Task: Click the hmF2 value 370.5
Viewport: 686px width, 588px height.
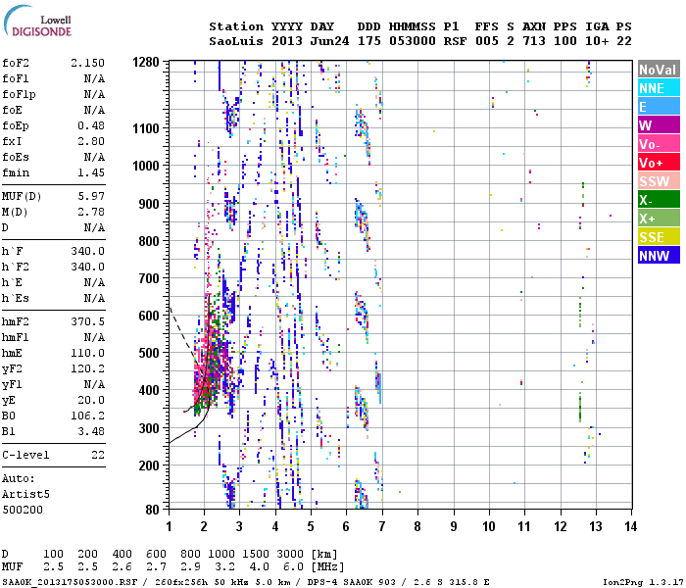Action: [87, 322]
